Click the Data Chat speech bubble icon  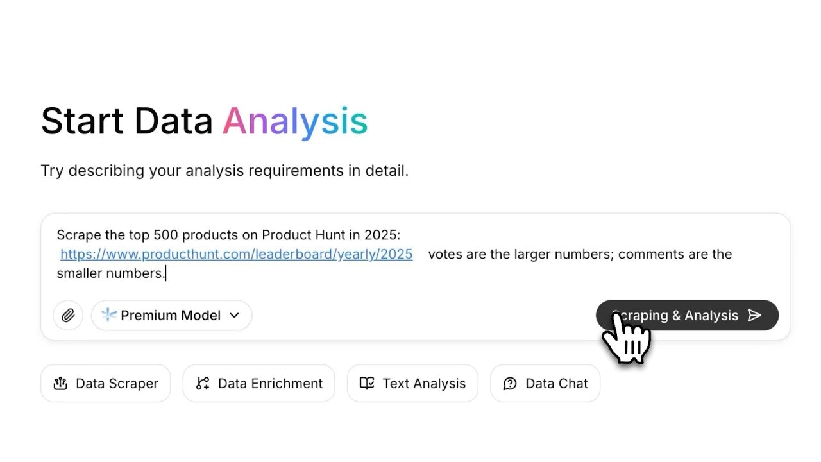510,384
